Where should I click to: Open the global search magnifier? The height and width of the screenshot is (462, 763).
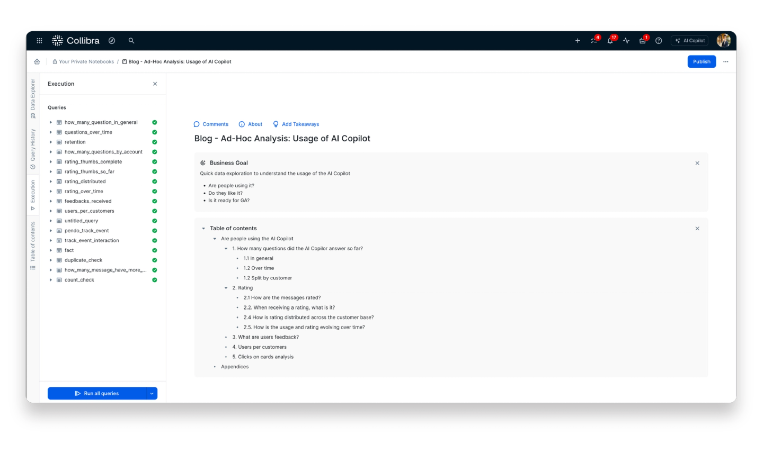tap(131, 40)
